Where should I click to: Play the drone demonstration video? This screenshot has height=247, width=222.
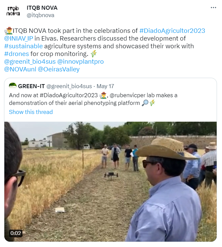tap(110, 181)
